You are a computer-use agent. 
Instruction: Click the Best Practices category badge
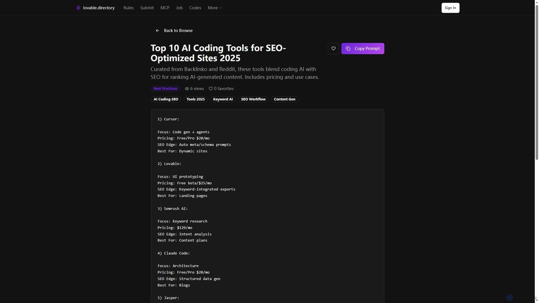coord(165,89)
